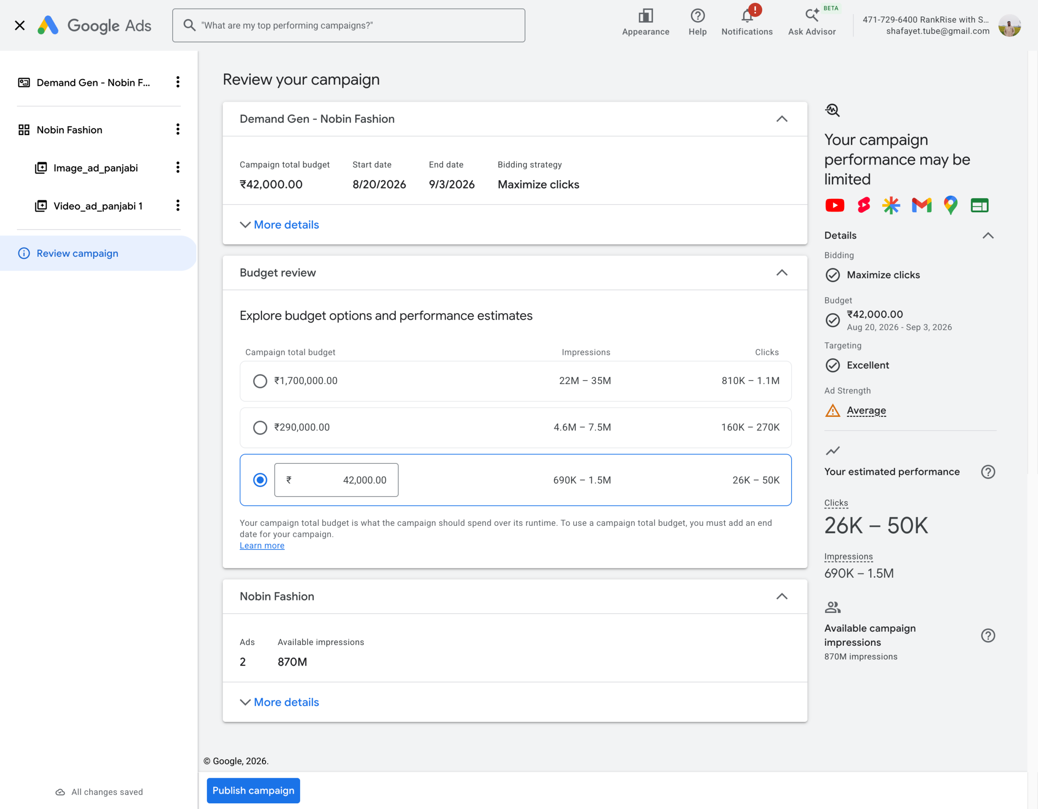Collapse the Demand Gen - Nobin Fashion card
Image resolution: width=1038 pixels, height=809 pixels.
[x=782, y=119]
